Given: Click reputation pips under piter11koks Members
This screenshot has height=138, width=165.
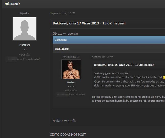Looking at the screenshot, I should 71,86.
